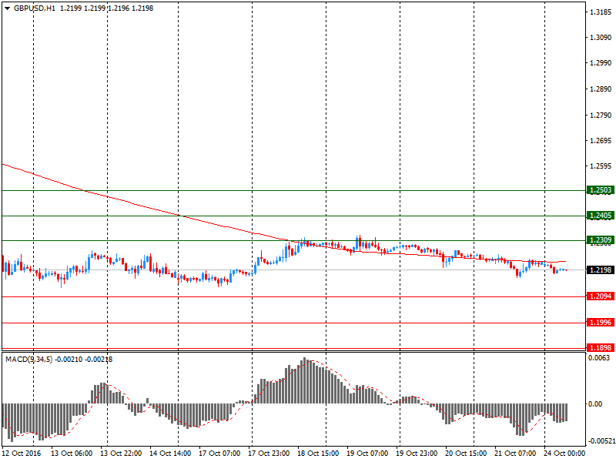Open the chart menu triangle beside GBPUSD,H1
Screen dimensions: 616x462
7,8
